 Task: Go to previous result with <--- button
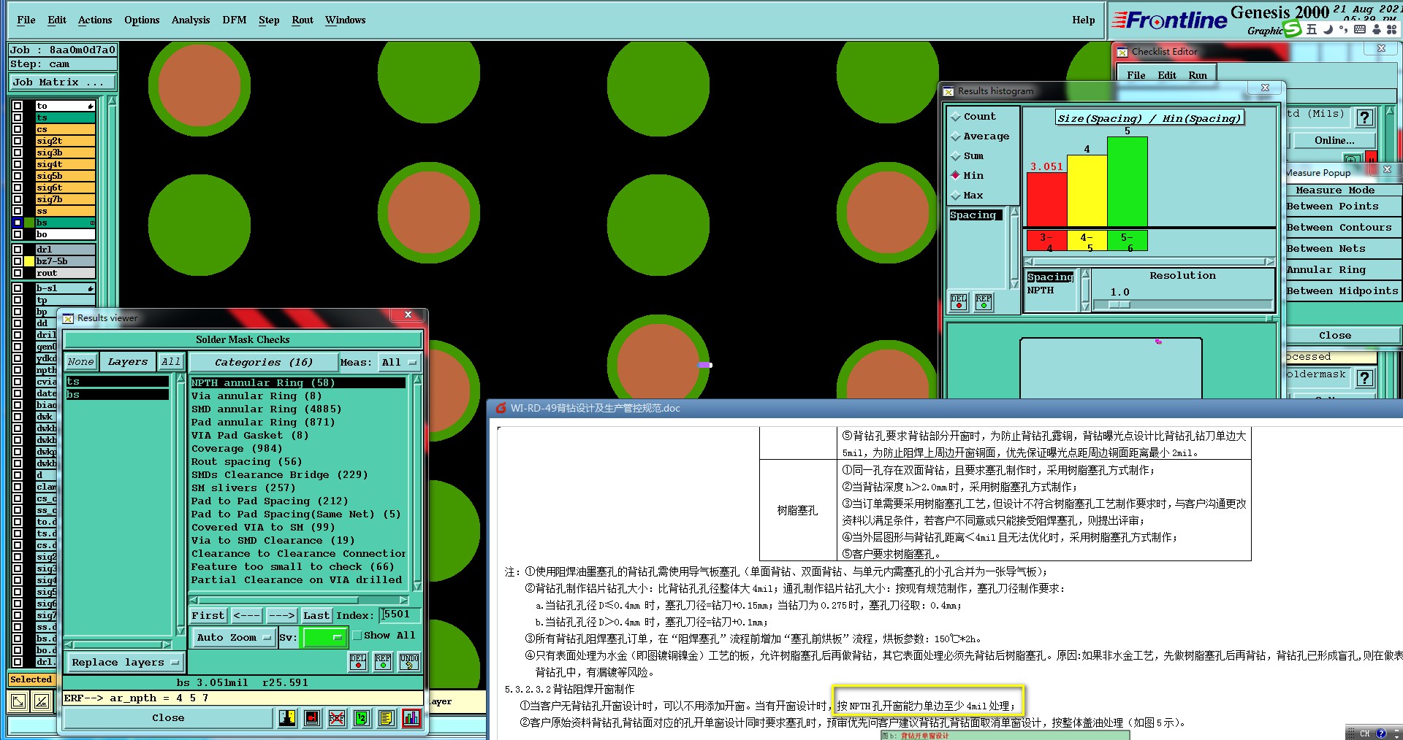pos(246,616)
